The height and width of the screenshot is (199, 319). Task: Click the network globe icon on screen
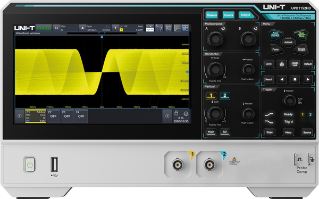186,113
